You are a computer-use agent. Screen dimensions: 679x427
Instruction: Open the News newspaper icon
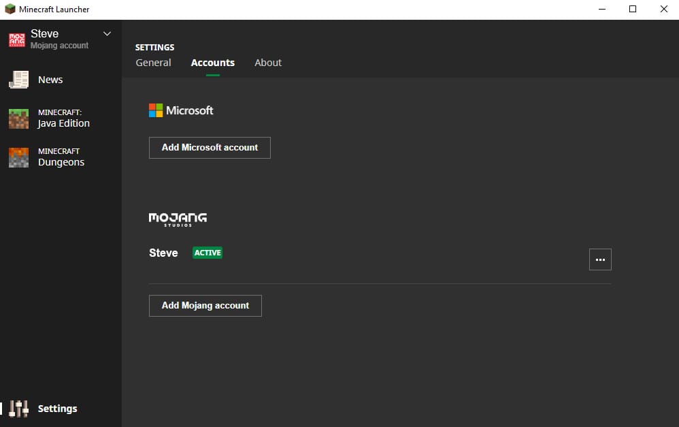[18, 80]
